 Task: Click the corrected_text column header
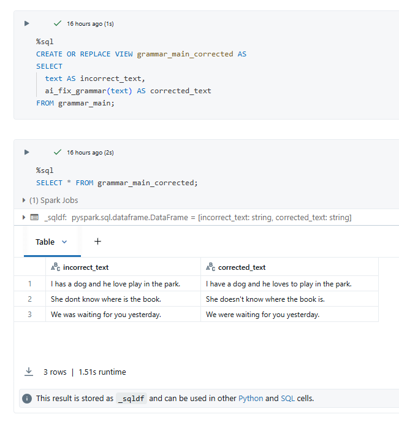pos(241,267)
